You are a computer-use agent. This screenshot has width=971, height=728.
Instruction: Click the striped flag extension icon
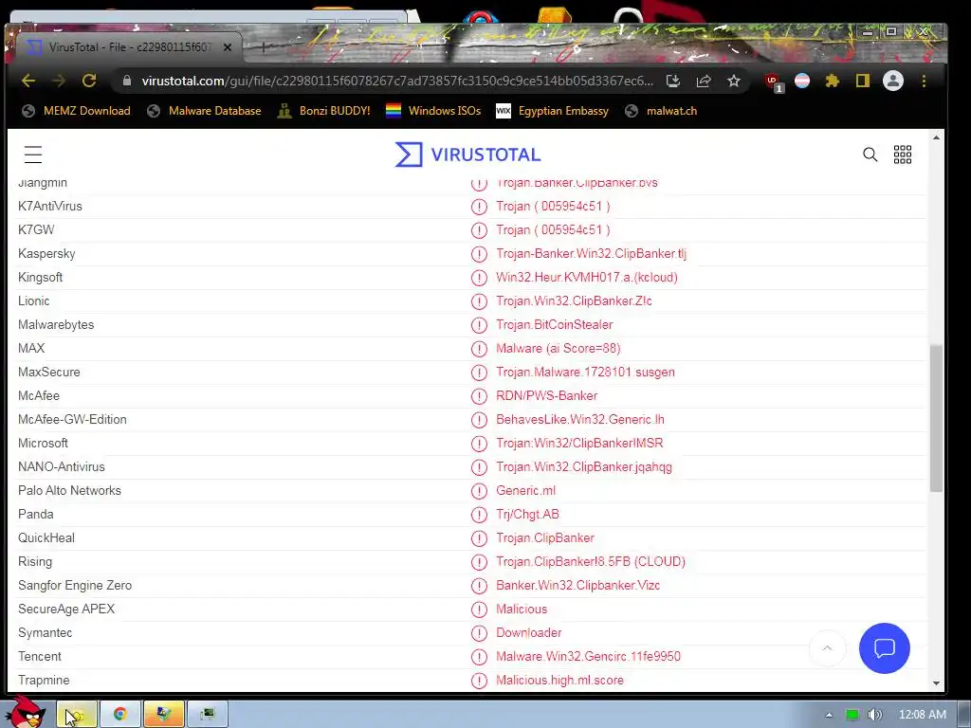pyautogui.click(x=802, y=82)
